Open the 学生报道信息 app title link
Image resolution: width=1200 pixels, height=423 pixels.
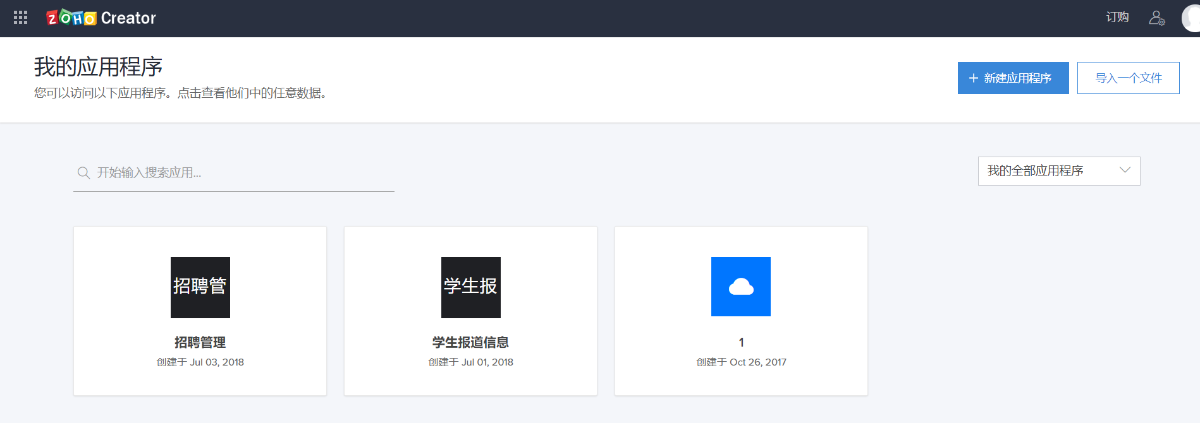[x=470, y=342]
